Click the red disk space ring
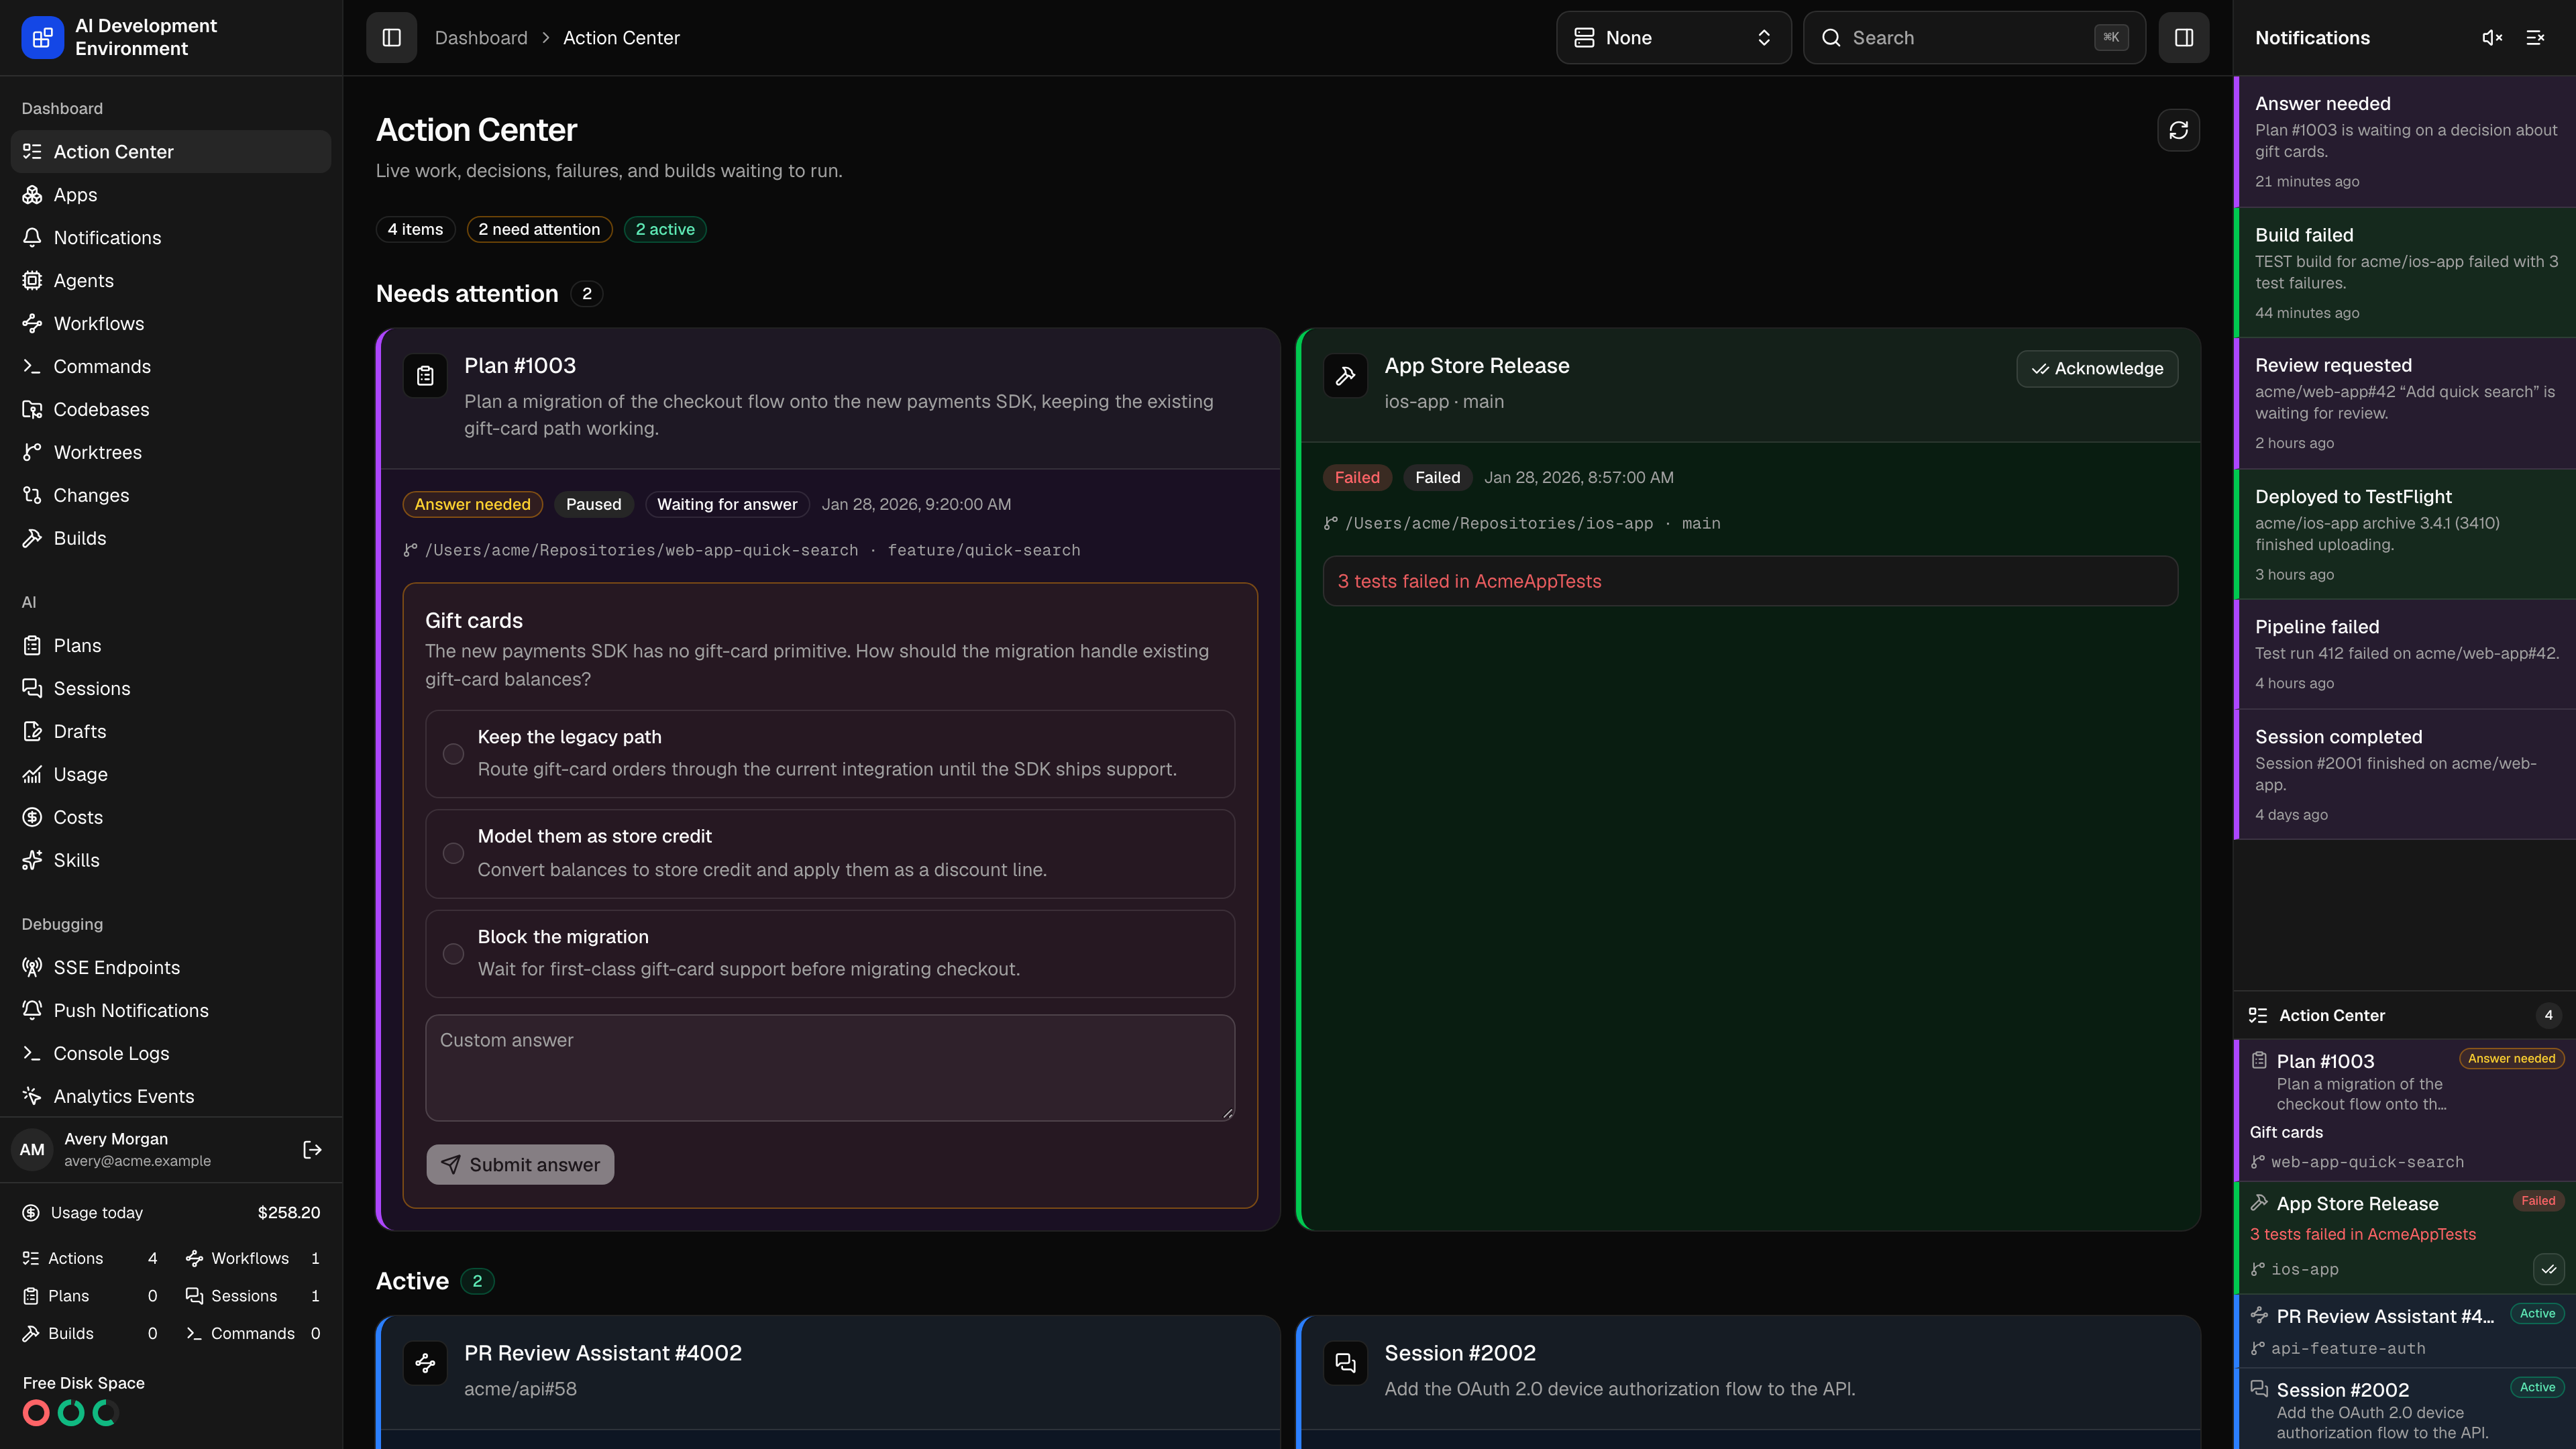2576x1449 pixels. 36,1413
